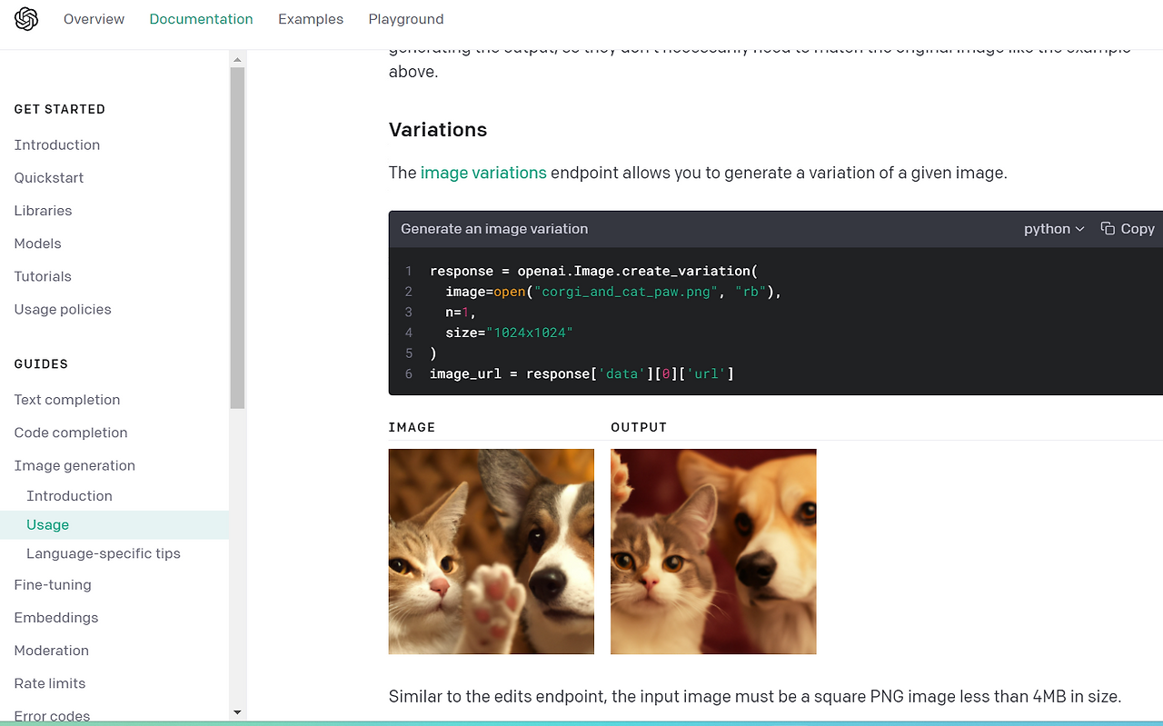
Task: Click the sentence about square PNG under 4MB
Action: [x=755, y=697]
